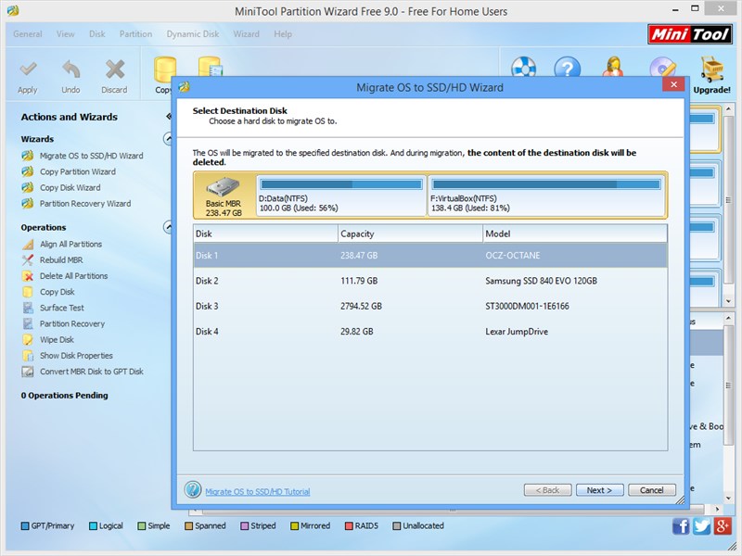
Task: Open the Partition menu
Action: [x=135, y=34]
